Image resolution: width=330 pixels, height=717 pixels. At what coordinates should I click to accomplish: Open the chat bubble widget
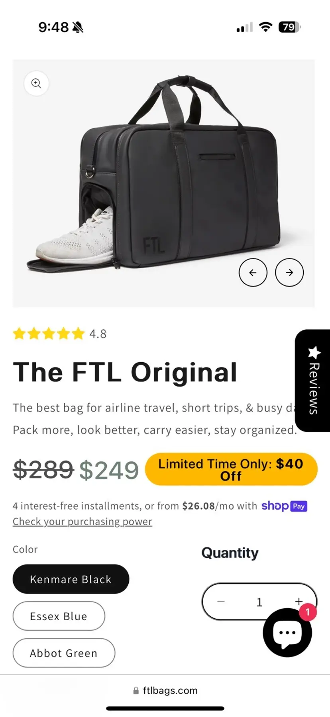click(x=287, y=632)
